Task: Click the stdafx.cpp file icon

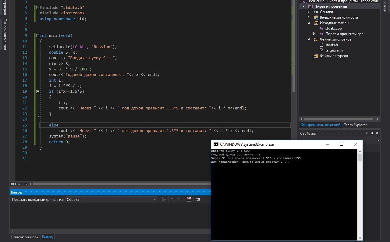Action: coord(321,28)
